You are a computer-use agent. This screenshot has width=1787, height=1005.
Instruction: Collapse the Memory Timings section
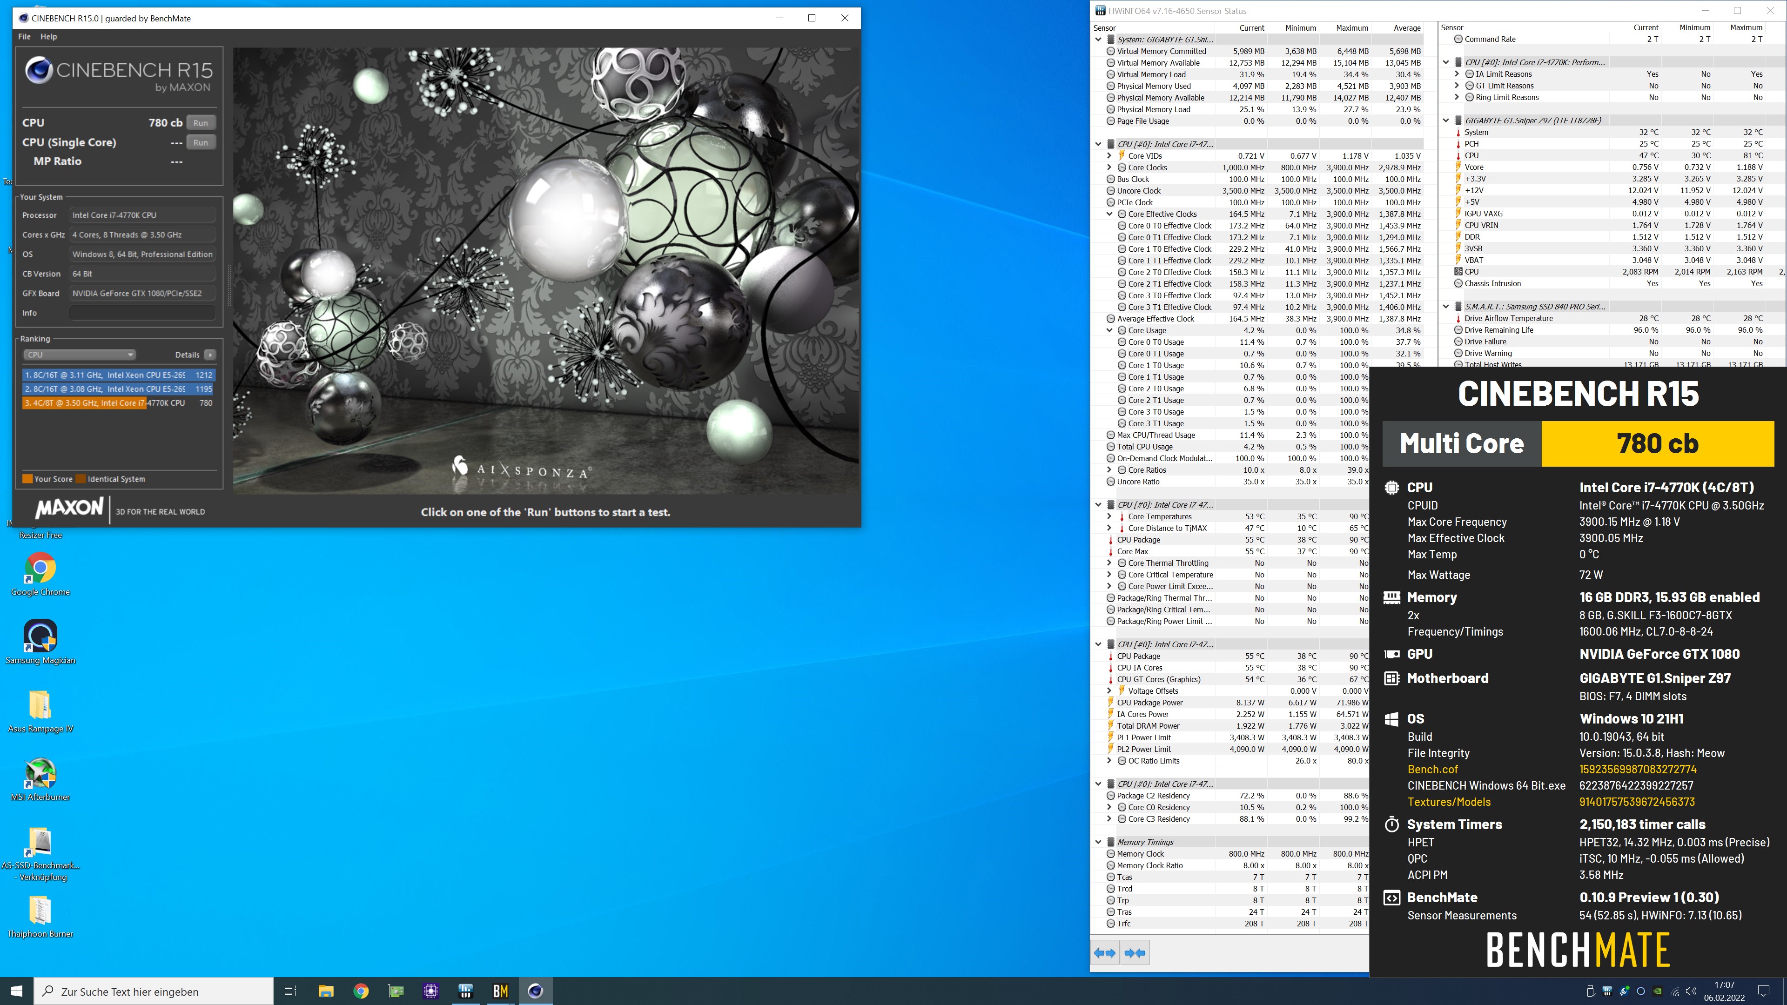[1098, 842]
